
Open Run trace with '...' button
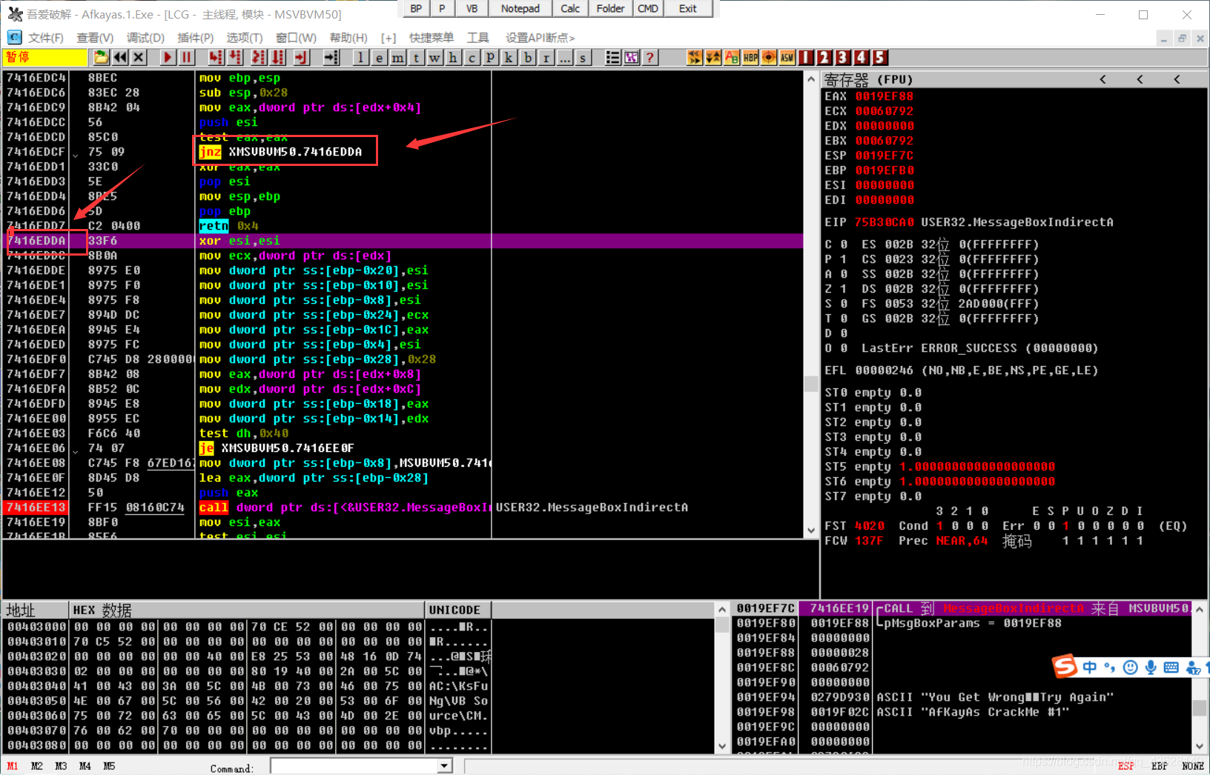(x=564, y=57)
